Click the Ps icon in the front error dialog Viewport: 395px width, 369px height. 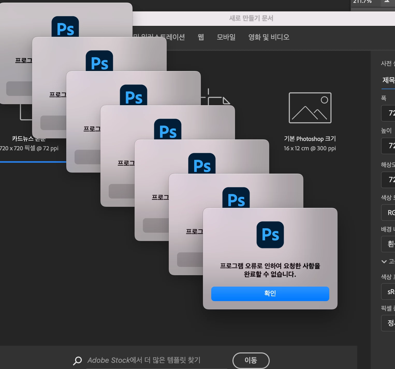270,235
